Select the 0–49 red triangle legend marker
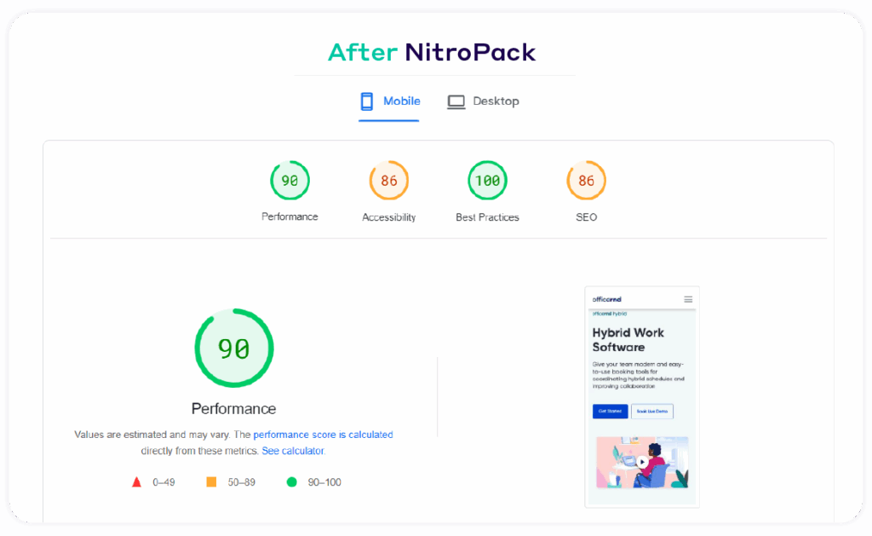The height and width of the screenshot is (536, 872). click(x=136, y=481)
